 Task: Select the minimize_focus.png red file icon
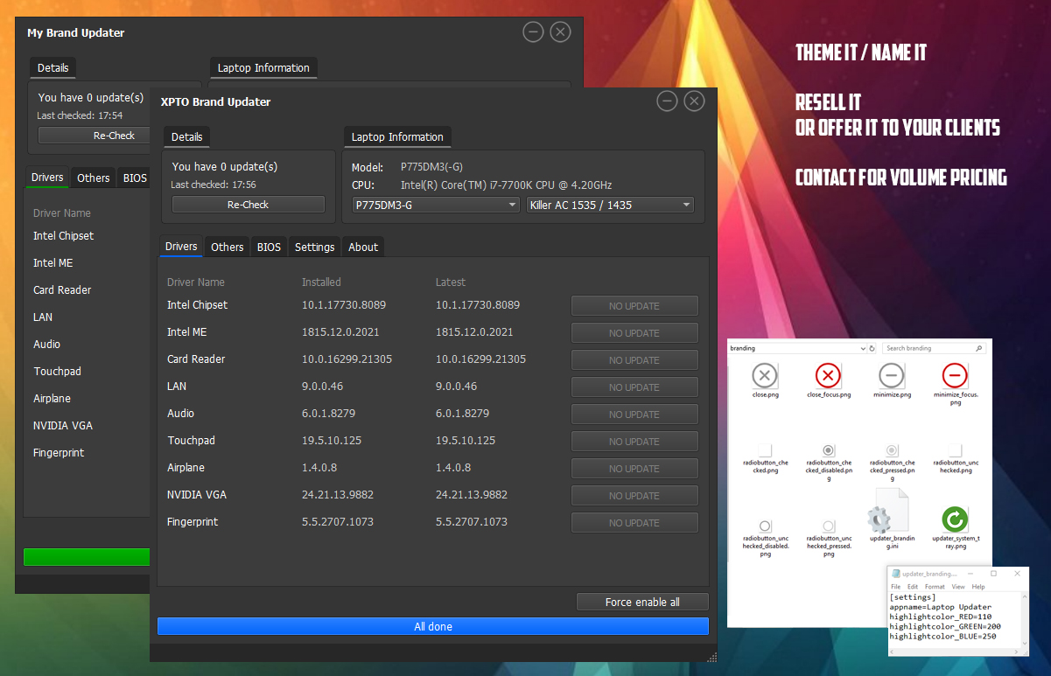point(954,376)
